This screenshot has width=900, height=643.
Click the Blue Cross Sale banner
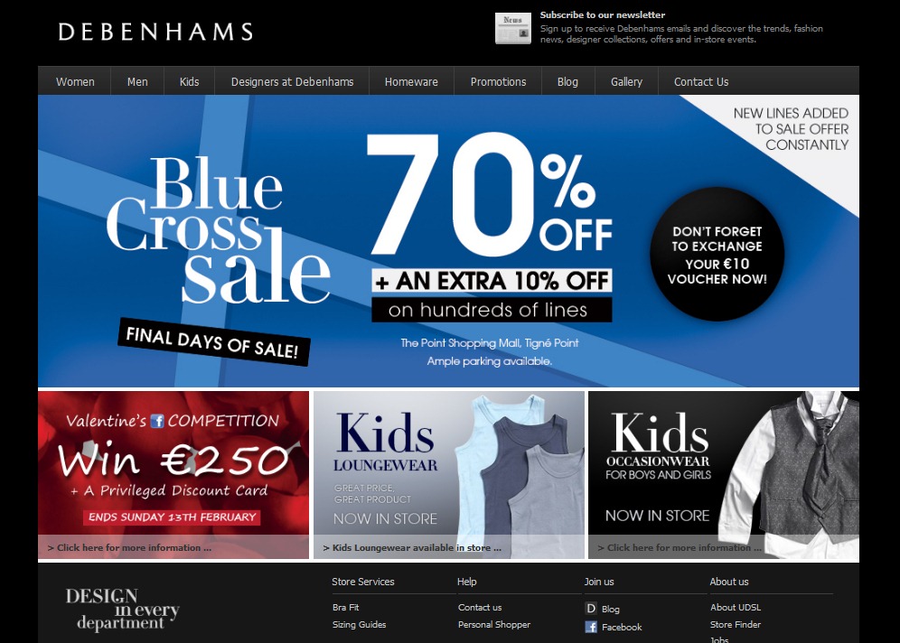click(448, 241)
